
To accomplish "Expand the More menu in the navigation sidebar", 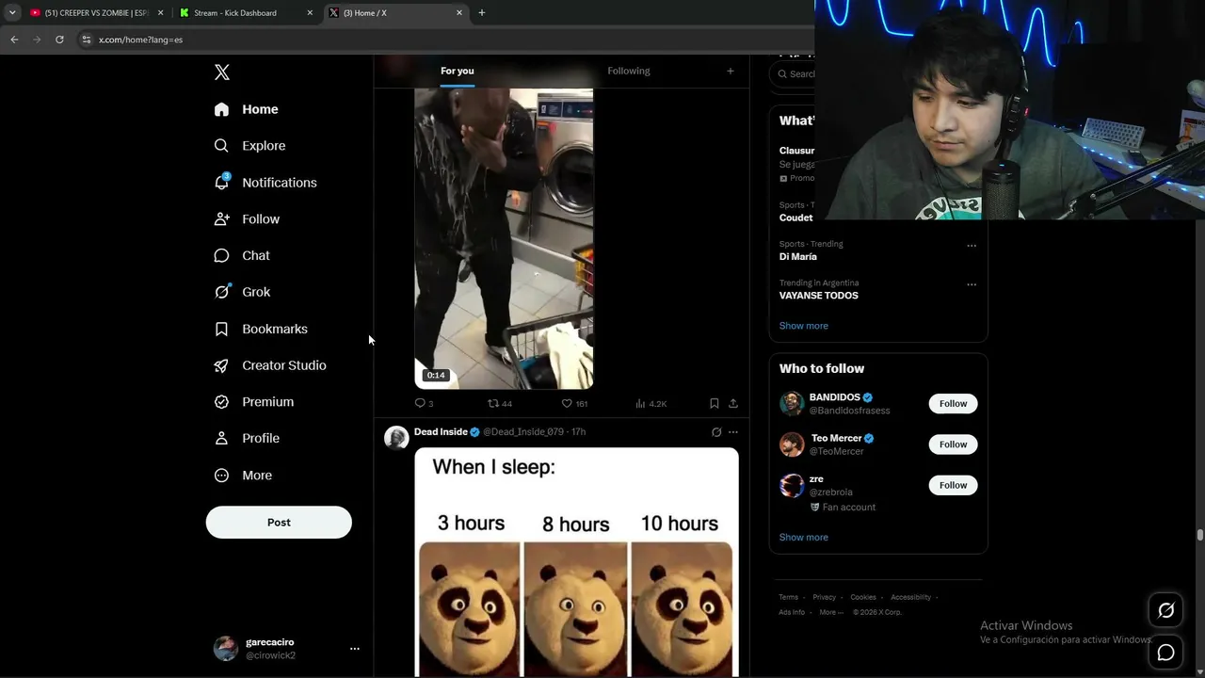I will pyautogui.click(x=243, y=476).
